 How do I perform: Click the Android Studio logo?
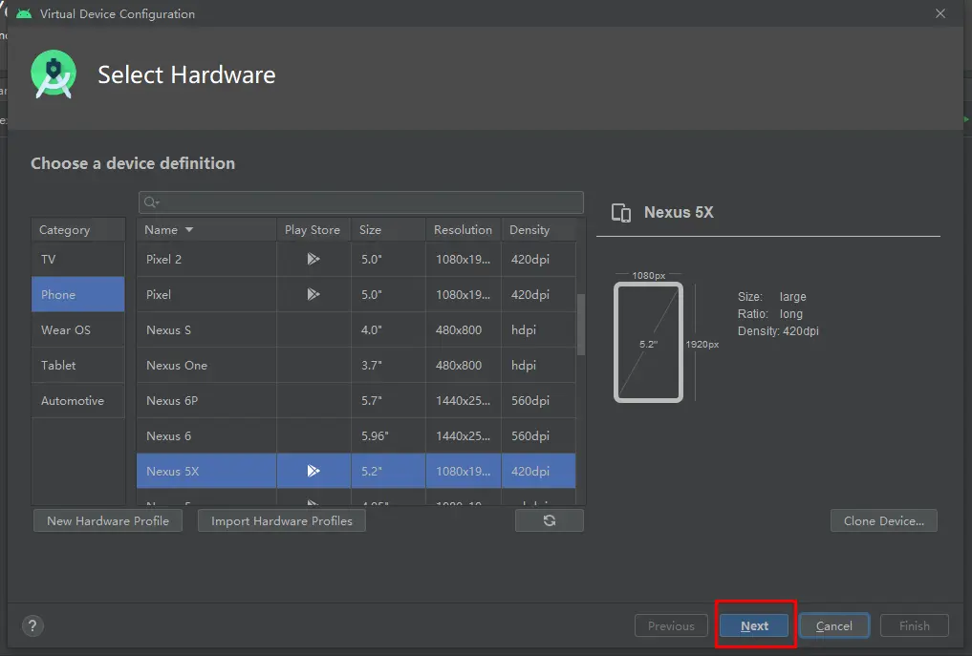54,74
